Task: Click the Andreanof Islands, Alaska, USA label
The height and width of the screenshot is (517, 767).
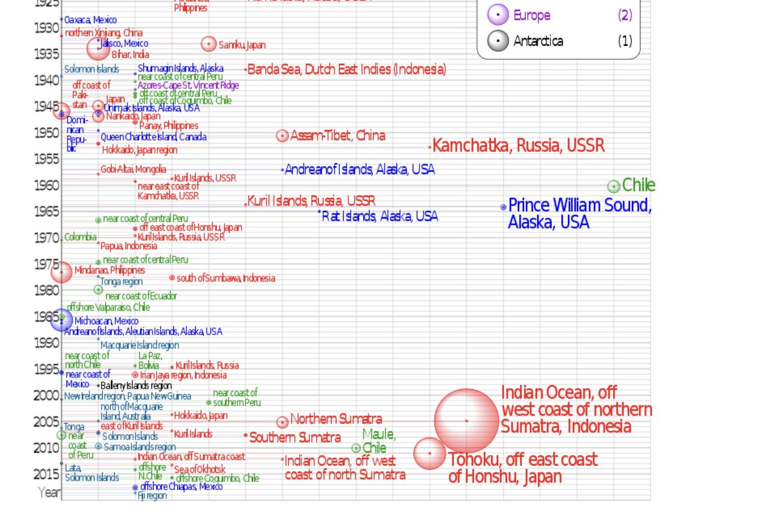Action: [x=359, y=169]
